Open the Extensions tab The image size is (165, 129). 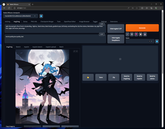coord(114,21)
